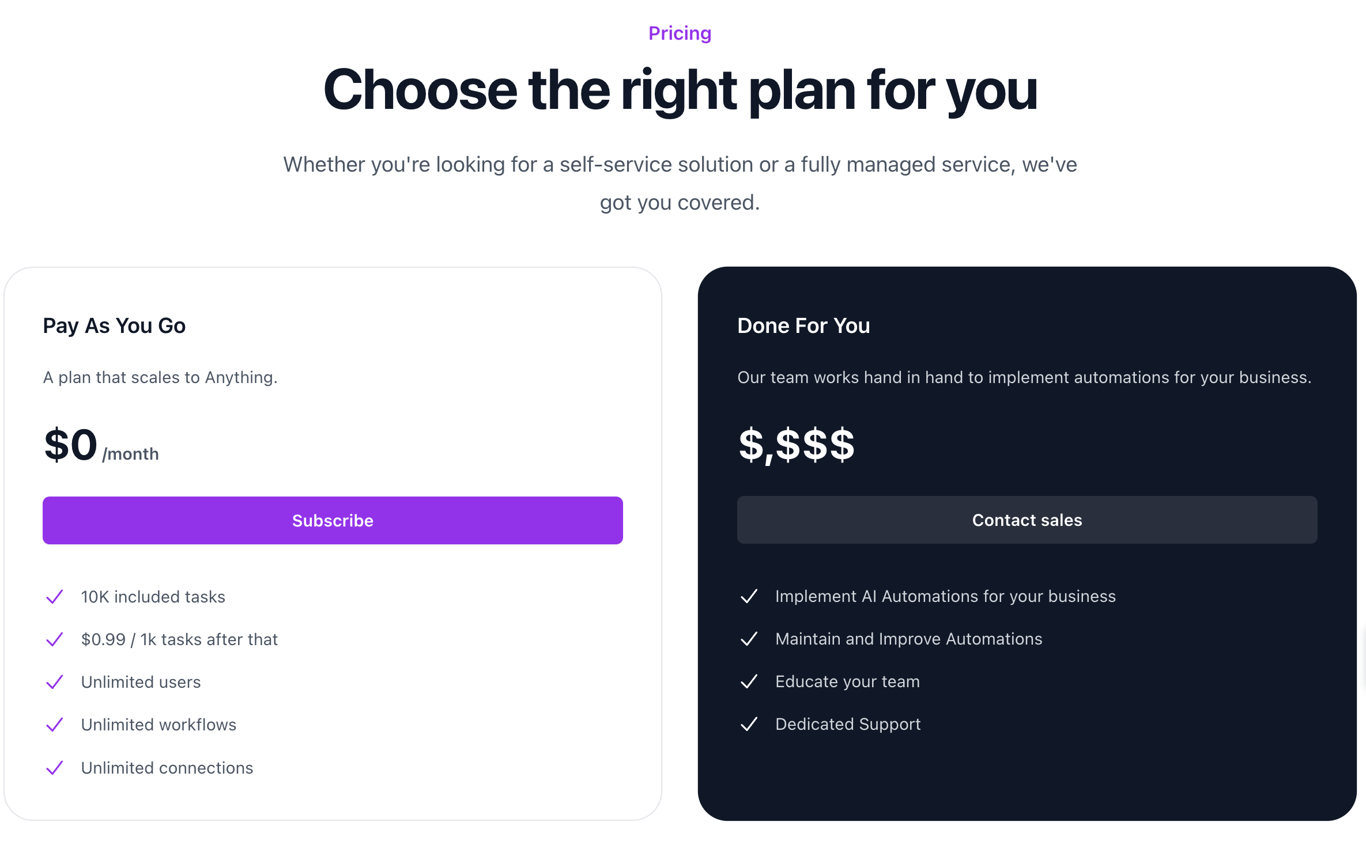Screen dimensions: 1366x841
Task: Click checkmark beside 10K included tasks
Action: (x=54, y=597)
